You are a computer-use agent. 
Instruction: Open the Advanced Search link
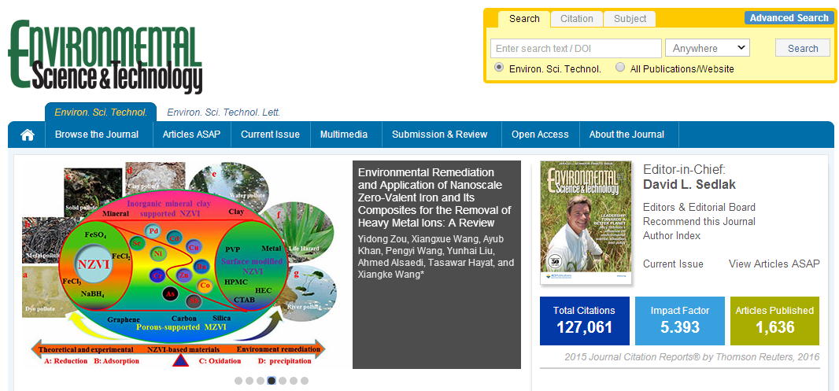(x=789, y=17)
